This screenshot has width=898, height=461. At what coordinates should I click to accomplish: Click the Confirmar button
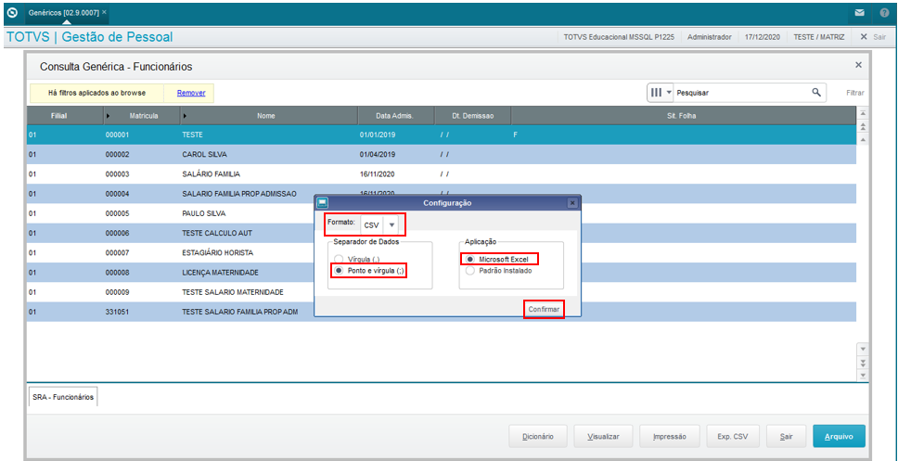544,309
